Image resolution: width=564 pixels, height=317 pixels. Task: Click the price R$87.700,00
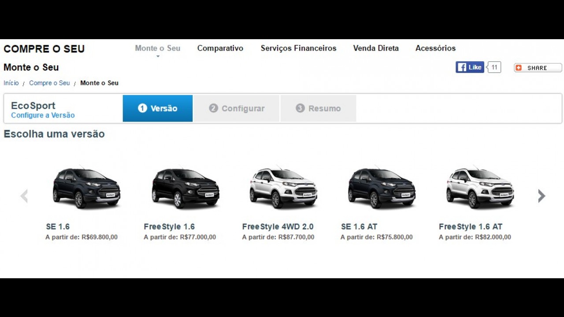296,237
